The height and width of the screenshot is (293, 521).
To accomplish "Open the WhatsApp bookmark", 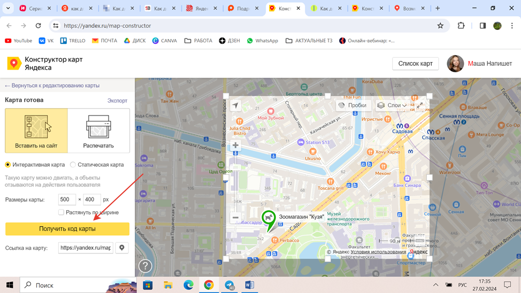I will click(x=263, y=41).
